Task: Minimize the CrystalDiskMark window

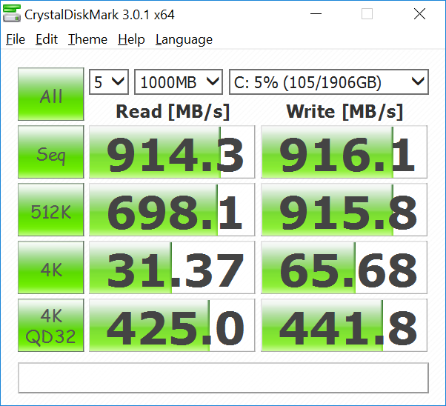Action: [x=316, y=13]
